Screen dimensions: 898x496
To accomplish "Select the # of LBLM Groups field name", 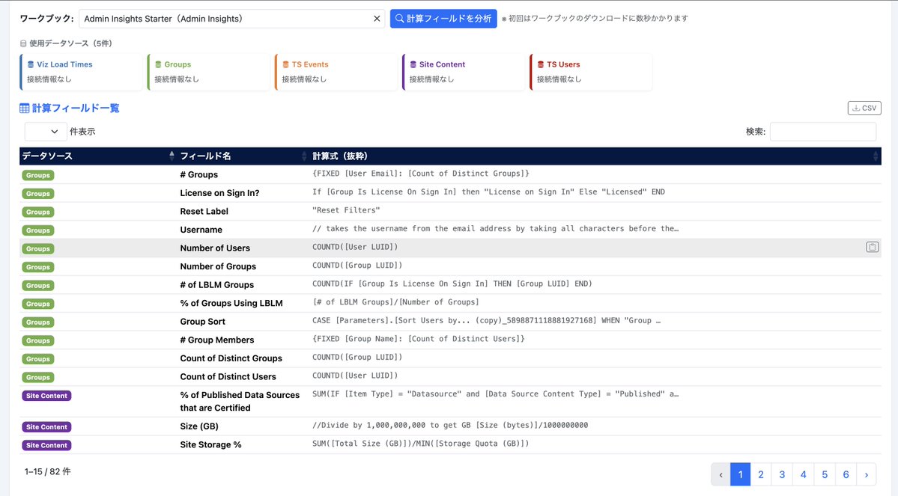I will pos(216,284).
